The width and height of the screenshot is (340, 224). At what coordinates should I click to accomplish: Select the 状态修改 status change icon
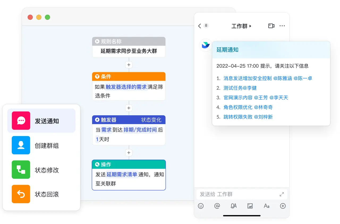pyautogui.click(x=21, y=170)
